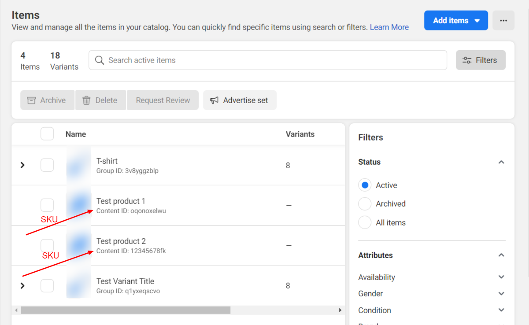Click the sliders icon on Filters button

(x=467, y=60)
